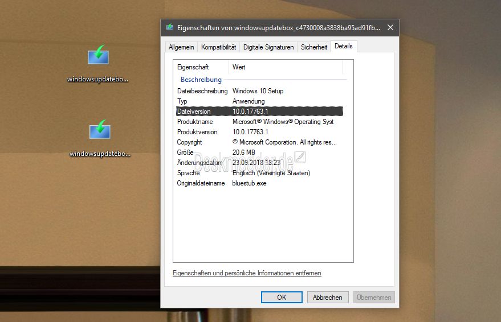Select the Beschreibung group heading

coord(201,80)
